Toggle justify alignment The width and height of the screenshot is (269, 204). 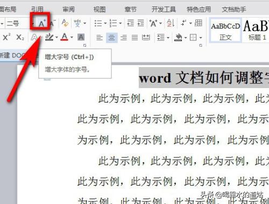click(134, 38)
